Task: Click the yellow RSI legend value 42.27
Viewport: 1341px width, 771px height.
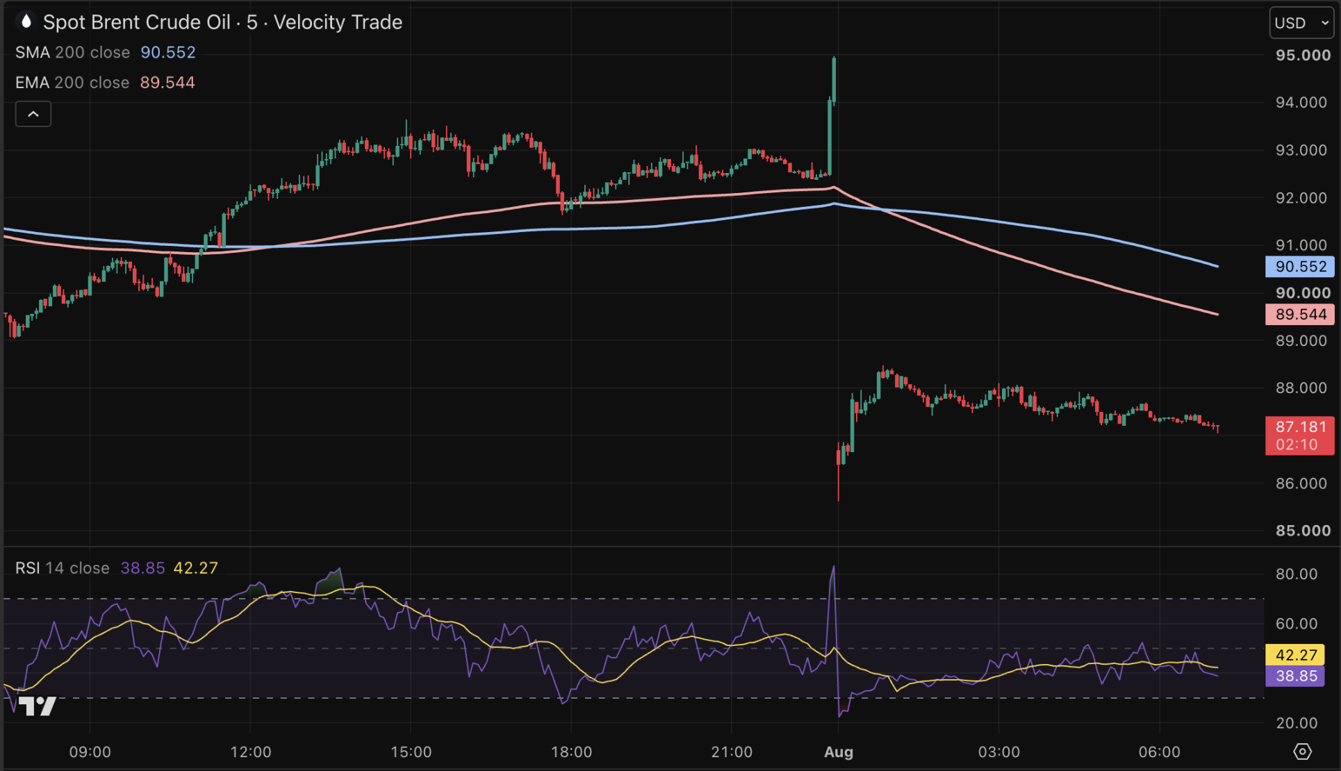Action: tap(196, 568)
